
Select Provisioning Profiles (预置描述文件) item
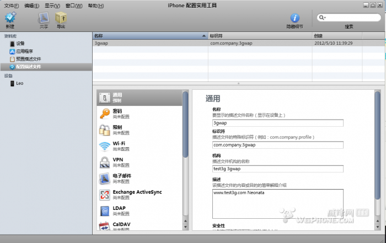click(25, 59)
